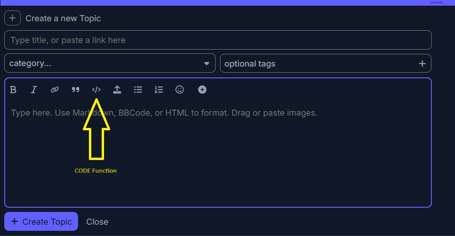Image resolution: width=455 pixels, height=236 pixels.
Task: Apply italic formatting to text
Action: click(34, 90)
